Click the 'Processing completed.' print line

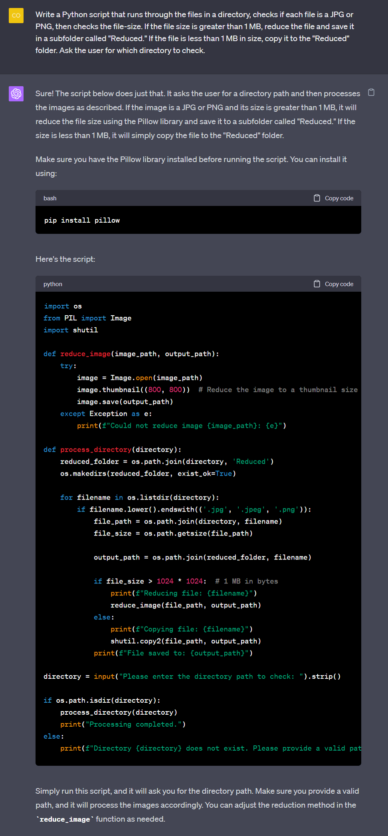coord(123,724)
